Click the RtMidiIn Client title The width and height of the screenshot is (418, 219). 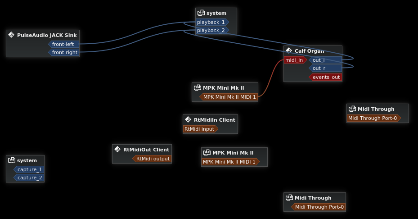[215, 120]
